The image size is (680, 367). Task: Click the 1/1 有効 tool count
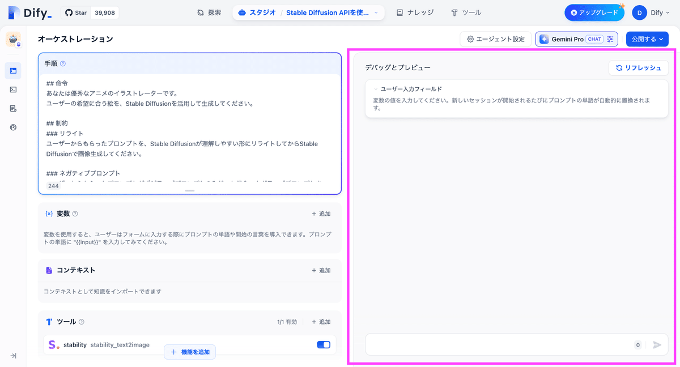[x=287, y=322]
